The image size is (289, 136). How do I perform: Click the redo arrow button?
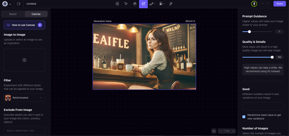click(268, 4)
